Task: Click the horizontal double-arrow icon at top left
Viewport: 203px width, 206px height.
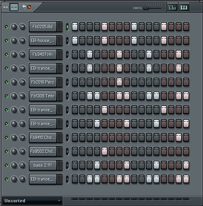Action: coord(6,7)
